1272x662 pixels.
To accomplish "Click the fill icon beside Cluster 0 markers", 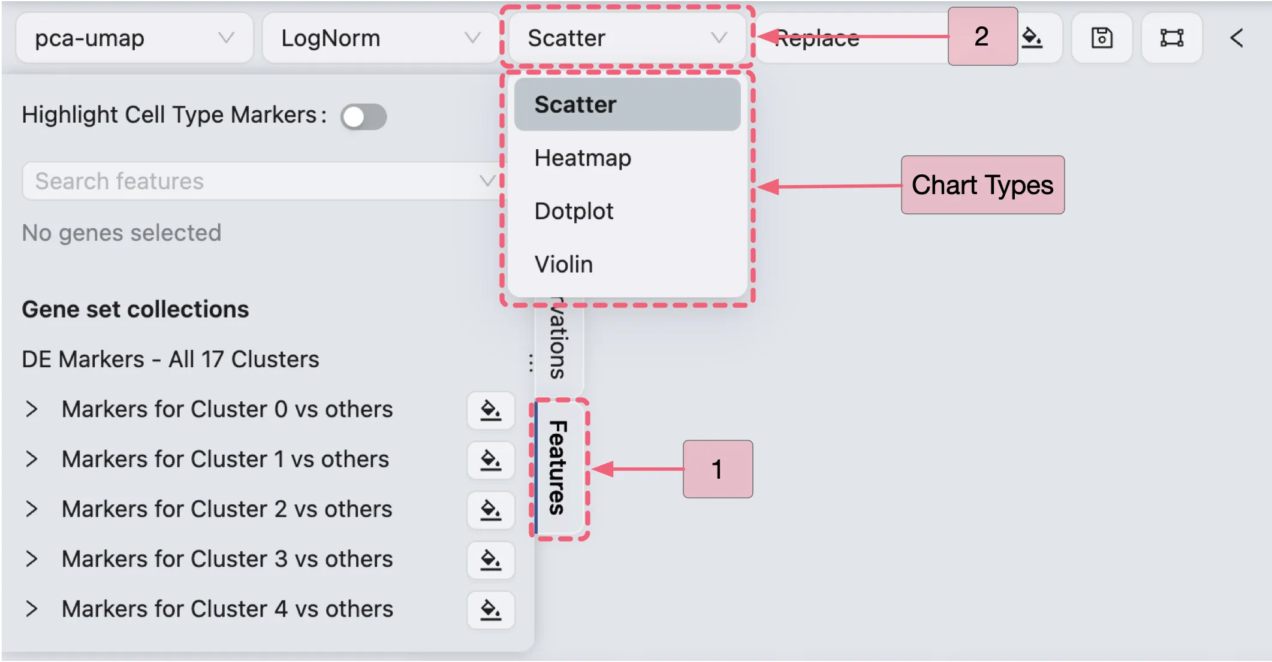I will (x=490, y=410).
